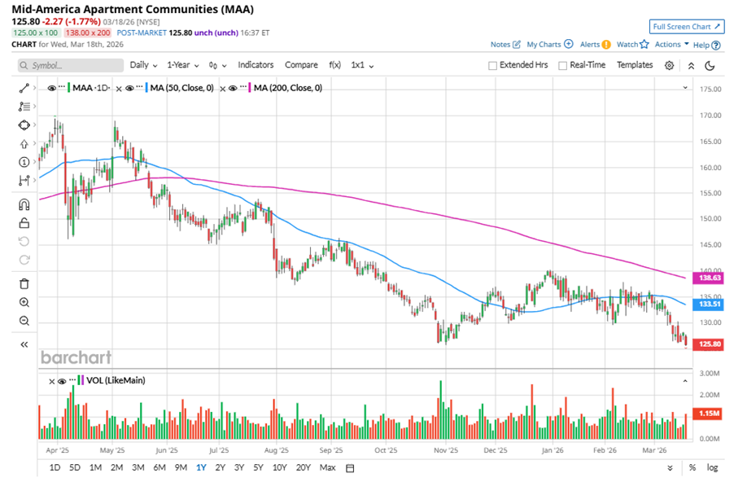Open the Actions dropdown menu

[671, 45]
